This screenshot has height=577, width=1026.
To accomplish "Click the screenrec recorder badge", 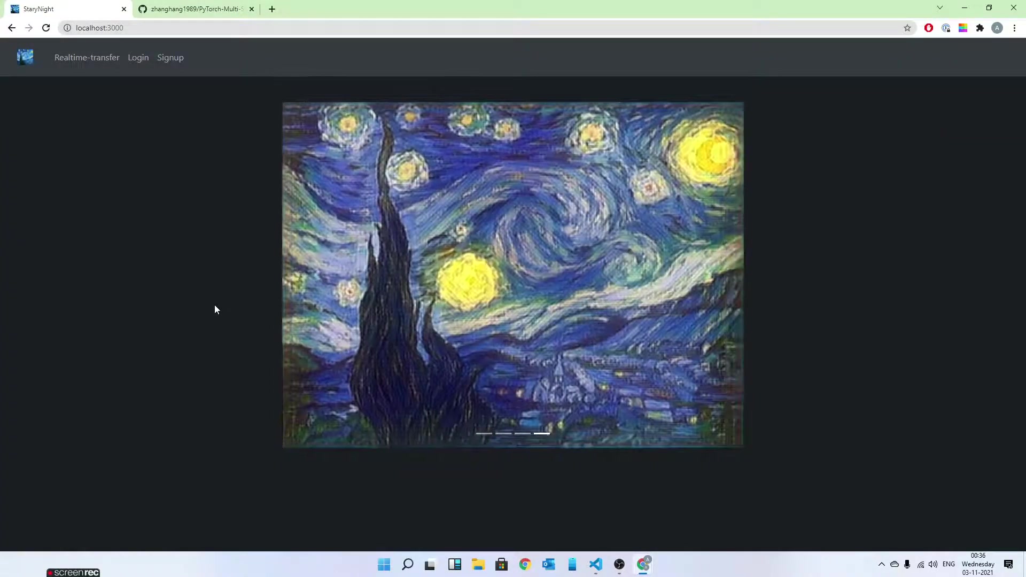I will click(x=74, y=572).
